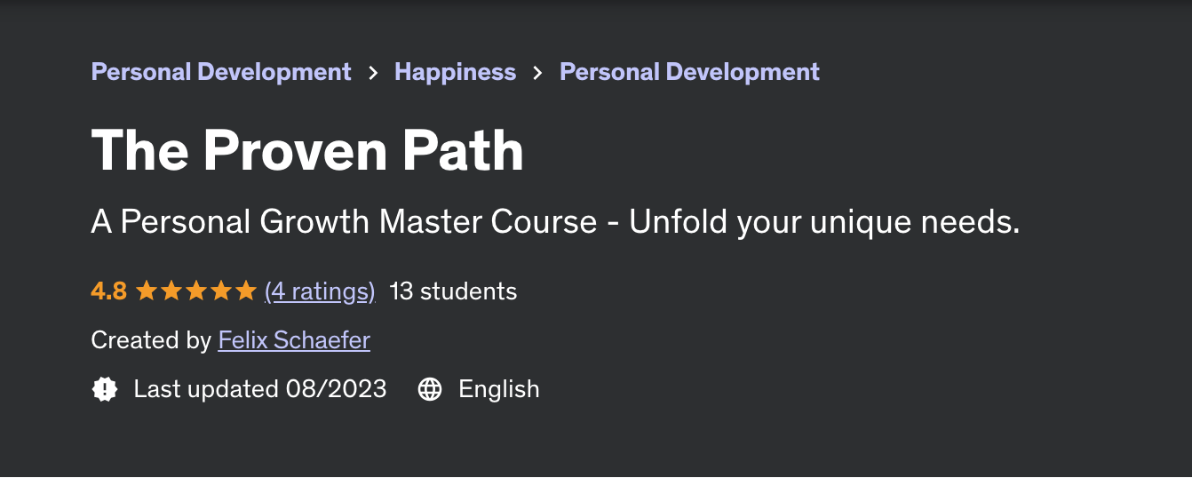Click the second rating star
Image resolution: width=1192 pixels, height=478 pixels.
coord(171,291)
